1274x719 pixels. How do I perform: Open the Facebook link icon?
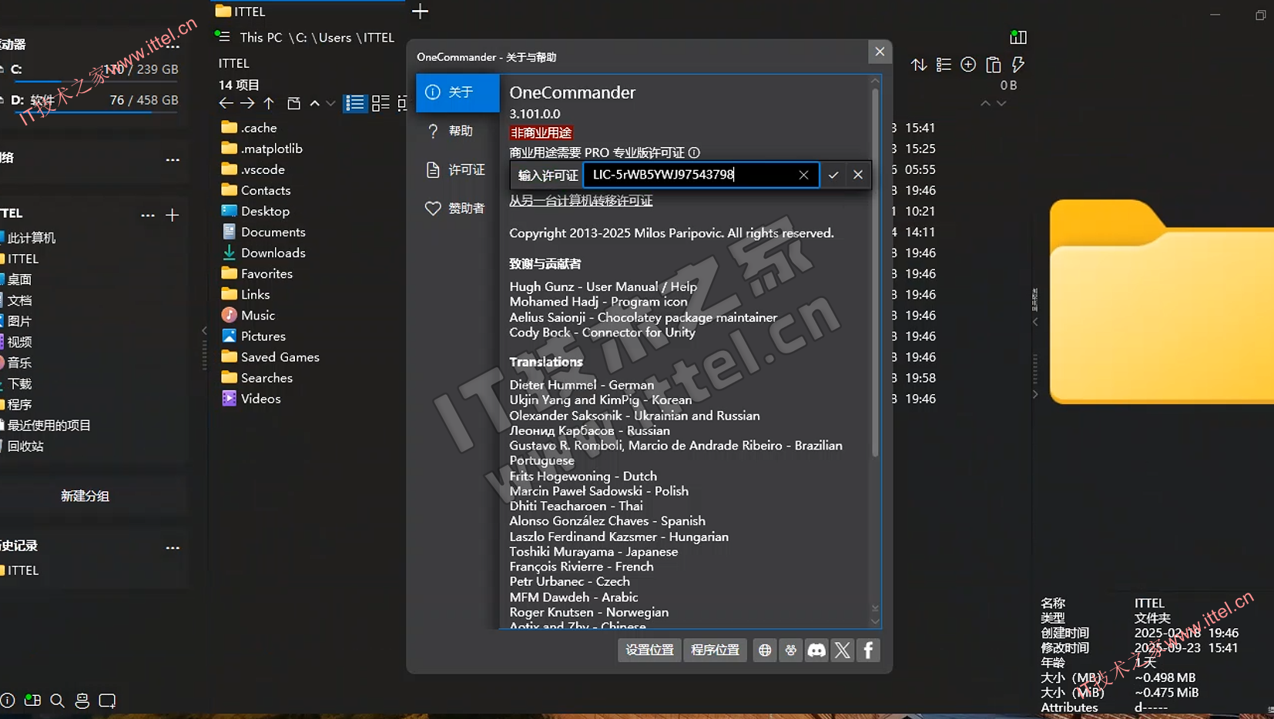[868, 650]
